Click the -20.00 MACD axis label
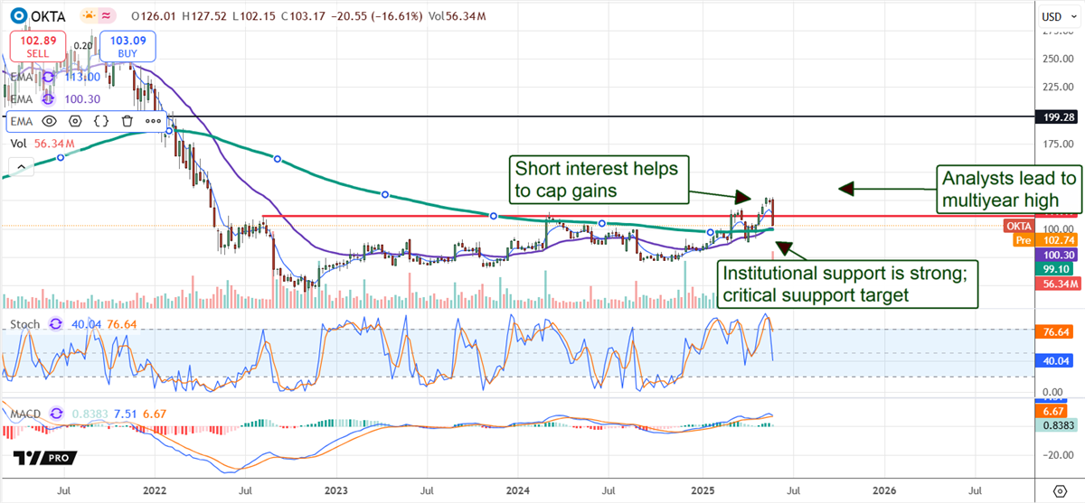The width and height of the screenshot is (1085, 503). (x=1056, y=455)
